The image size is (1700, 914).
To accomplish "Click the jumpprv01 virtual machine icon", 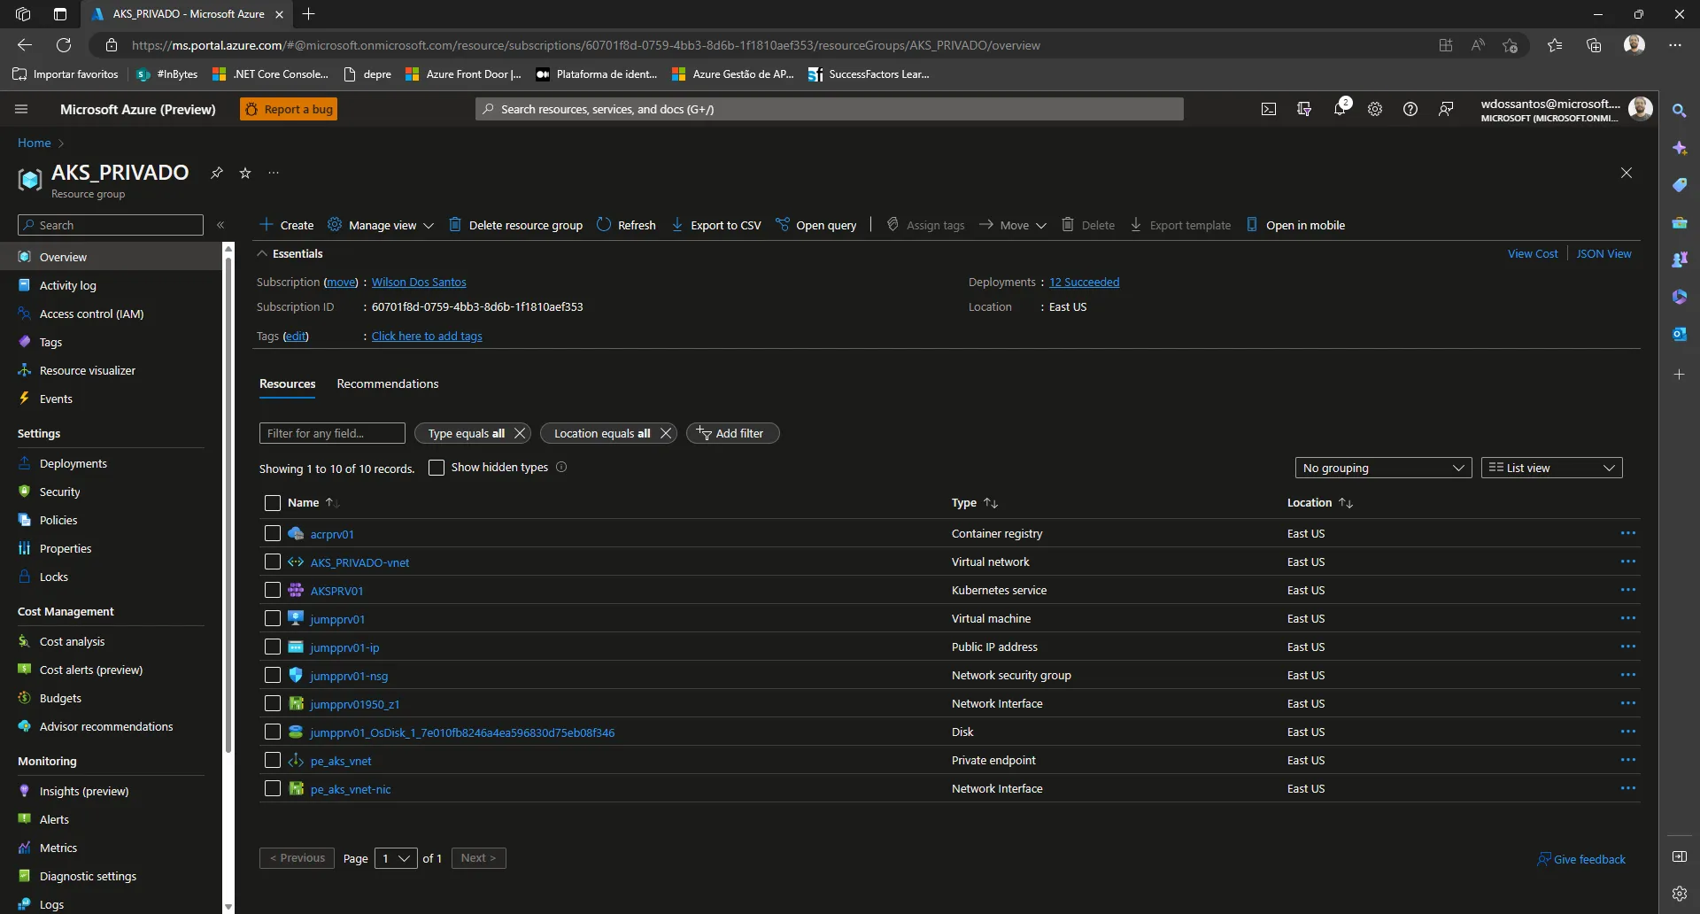I will [296, 618].
